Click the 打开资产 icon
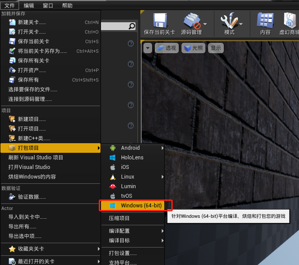Image resolution: width=299 pixels, height=265 pixels. (x=12, y=70)
